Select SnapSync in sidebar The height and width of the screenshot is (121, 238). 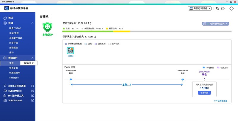click(x=14, y=78)
